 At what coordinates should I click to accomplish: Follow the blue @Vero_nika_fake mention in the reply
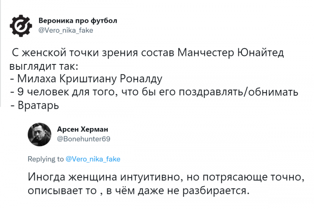pos(93,159)
